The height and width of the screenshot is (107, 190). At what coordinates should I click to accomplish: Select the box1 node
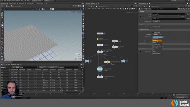pyautogui.click(x=115, y=41)
